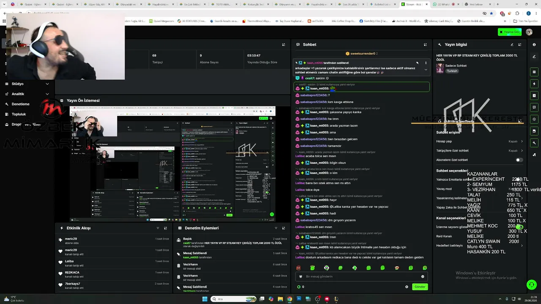Pop out the Sohbet chat panel
Image resolution: width=541 pixels, height=304 pixels.
click(x=425, y=44)
